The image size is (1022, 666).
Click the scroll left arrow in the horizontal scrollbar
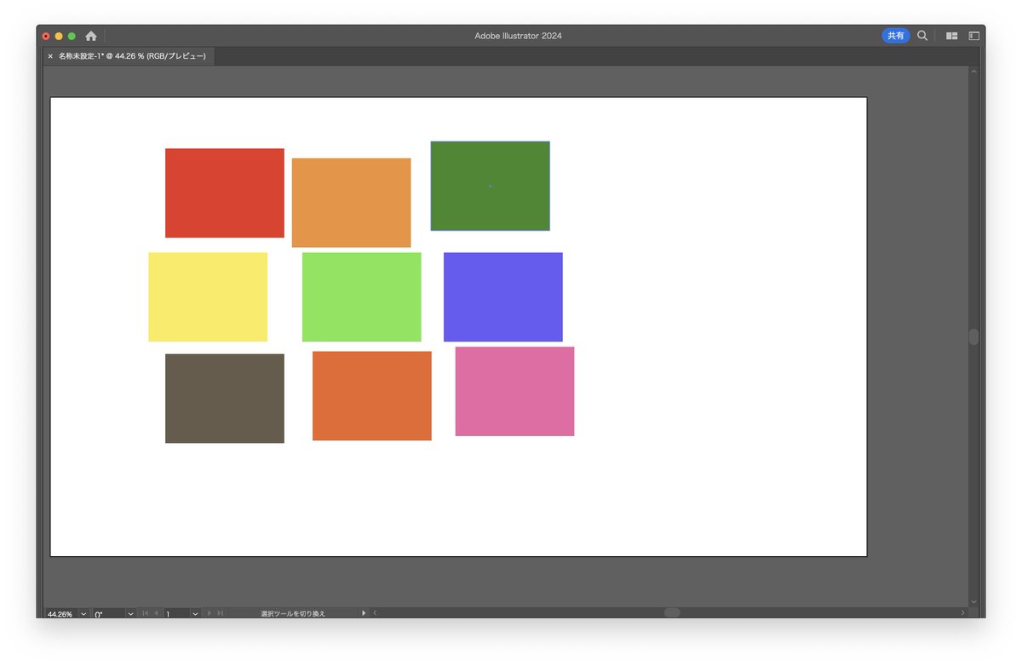click(x=376, y=612)
